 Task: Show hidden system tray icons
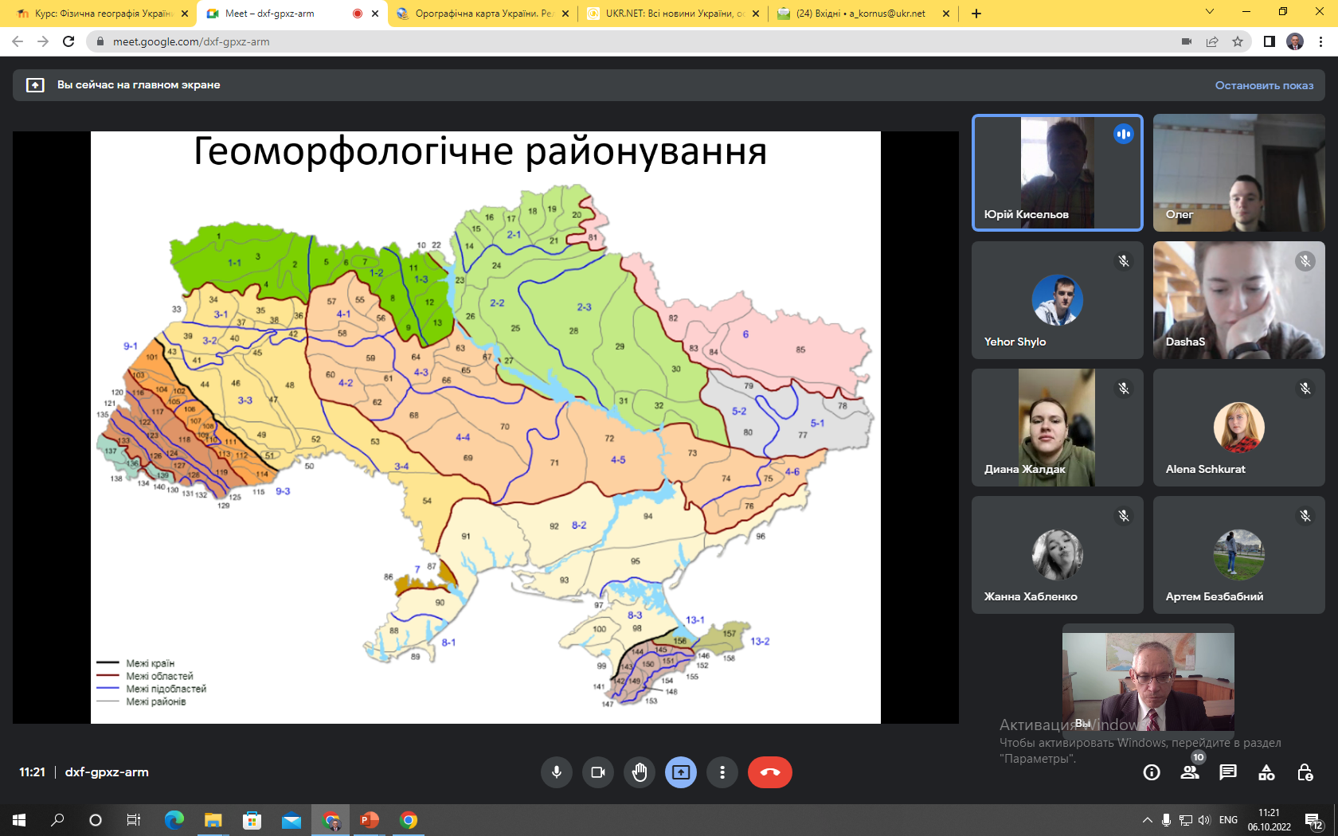tap(1147, 820)
